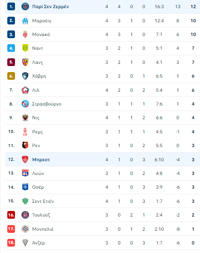Screen dimensions: 200x253
Task: Click the blue rank 1 badge
Action: pos(11,6)
